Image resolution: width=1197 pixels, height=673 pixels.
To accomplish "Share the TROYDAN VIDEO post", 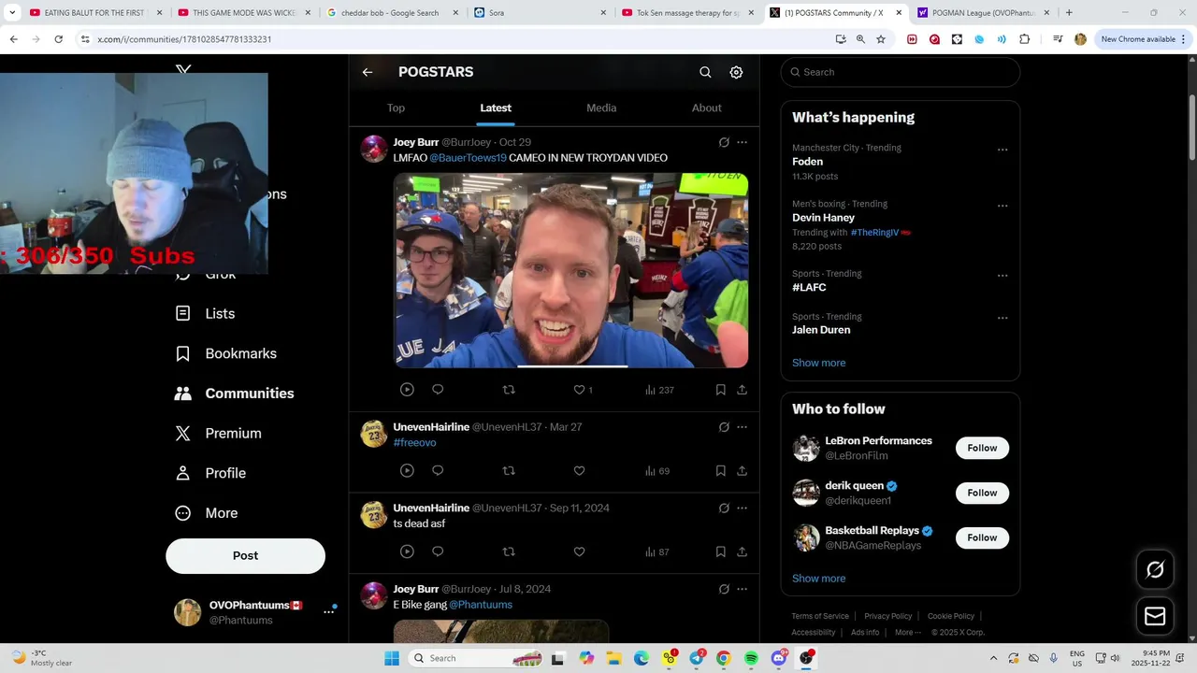I will click(x=742, y=390).
